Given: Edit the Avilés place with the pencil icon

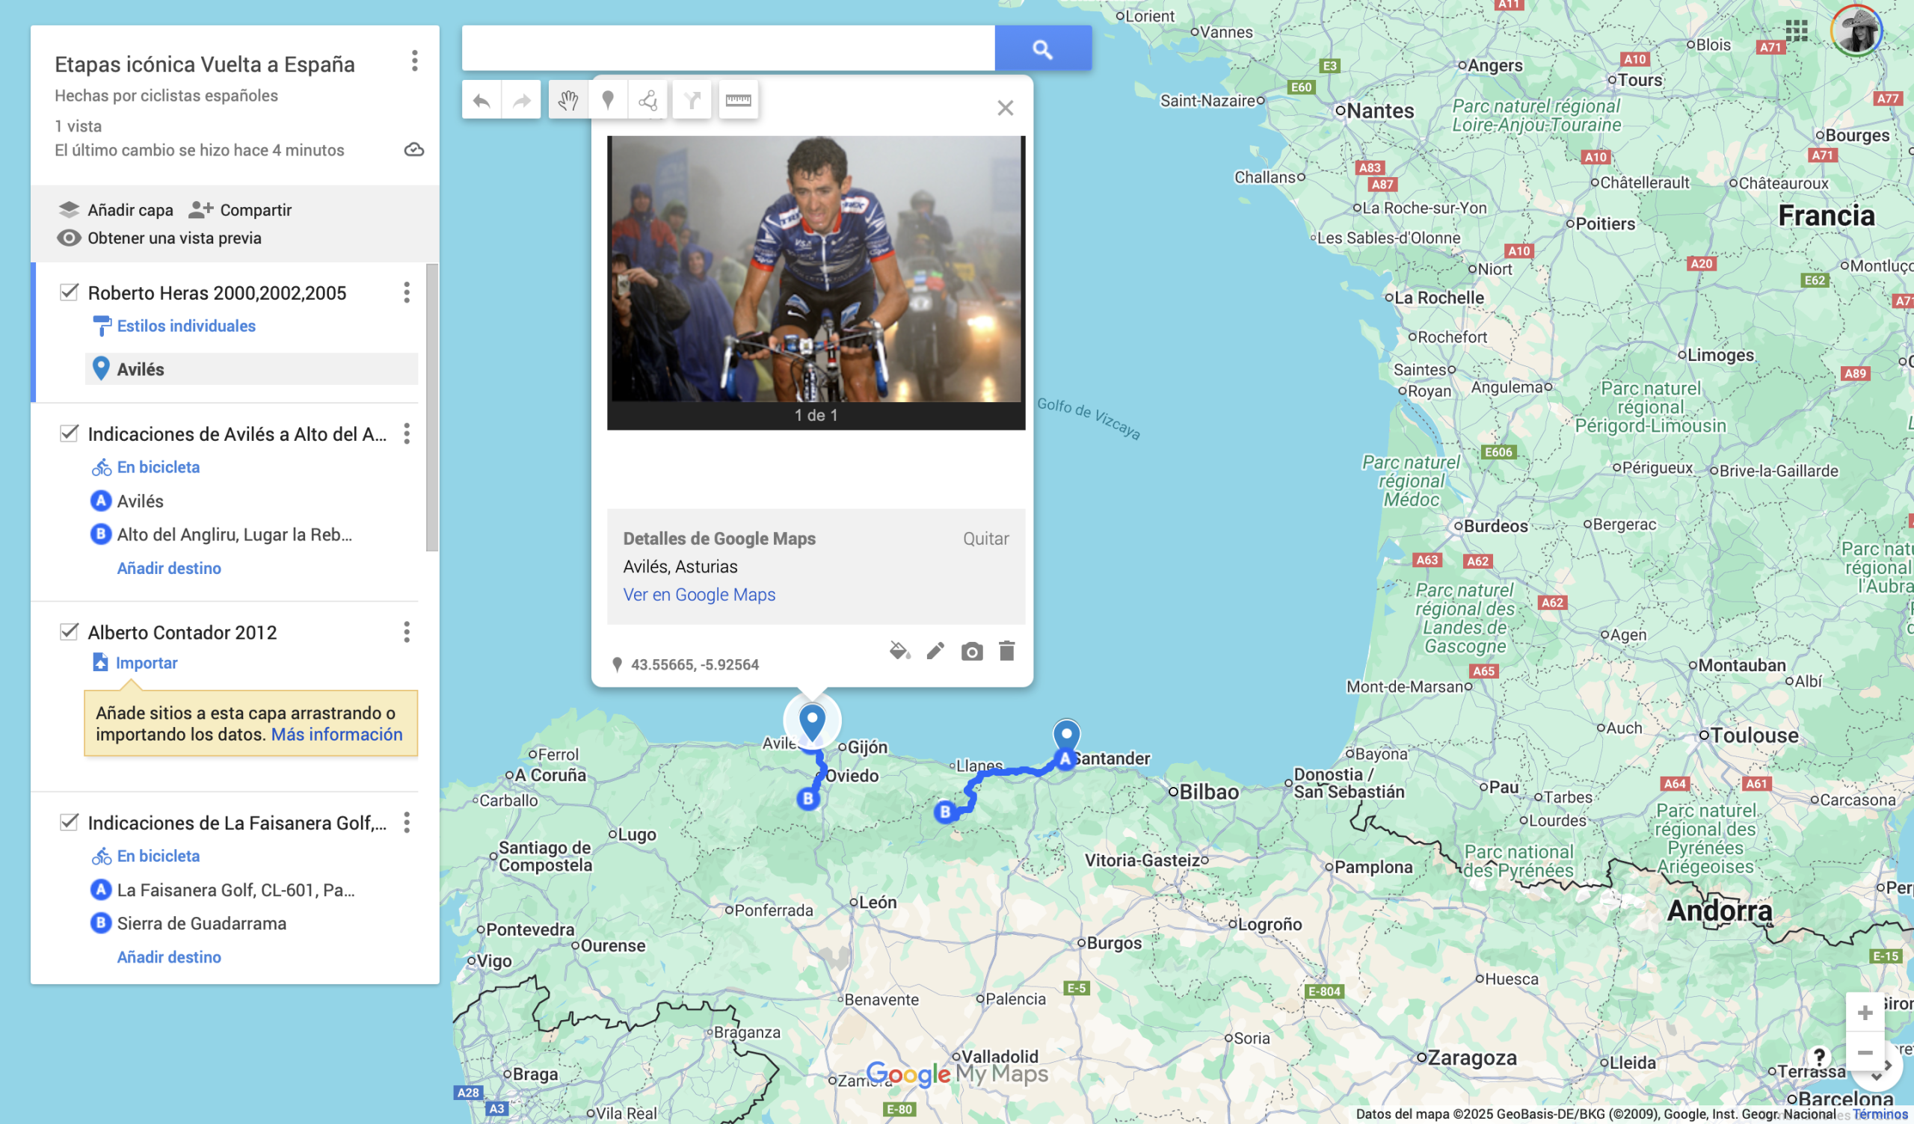Looking at the screenshot, I should pos(936,651).
